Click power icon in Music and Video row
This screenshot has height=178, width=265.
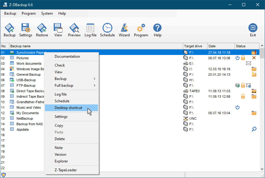238,107
